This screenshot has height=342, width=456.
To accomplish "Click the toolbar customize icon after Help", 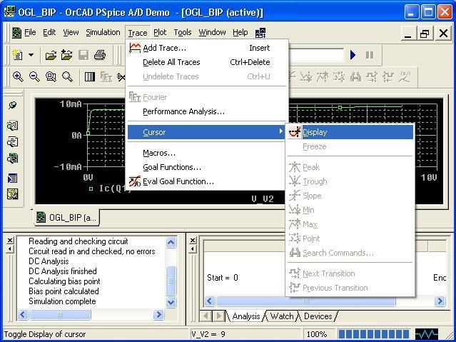I will (260, 33).
